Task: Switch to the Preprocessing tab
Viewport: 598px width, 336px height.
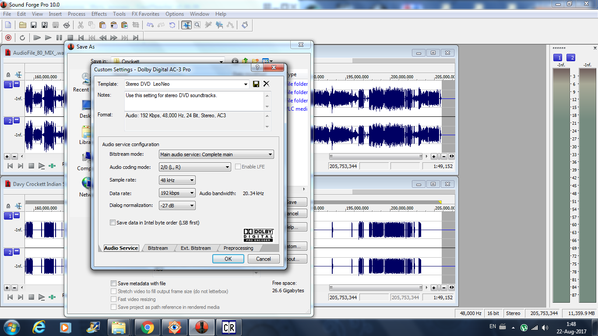Action: (x=238, y=248)
